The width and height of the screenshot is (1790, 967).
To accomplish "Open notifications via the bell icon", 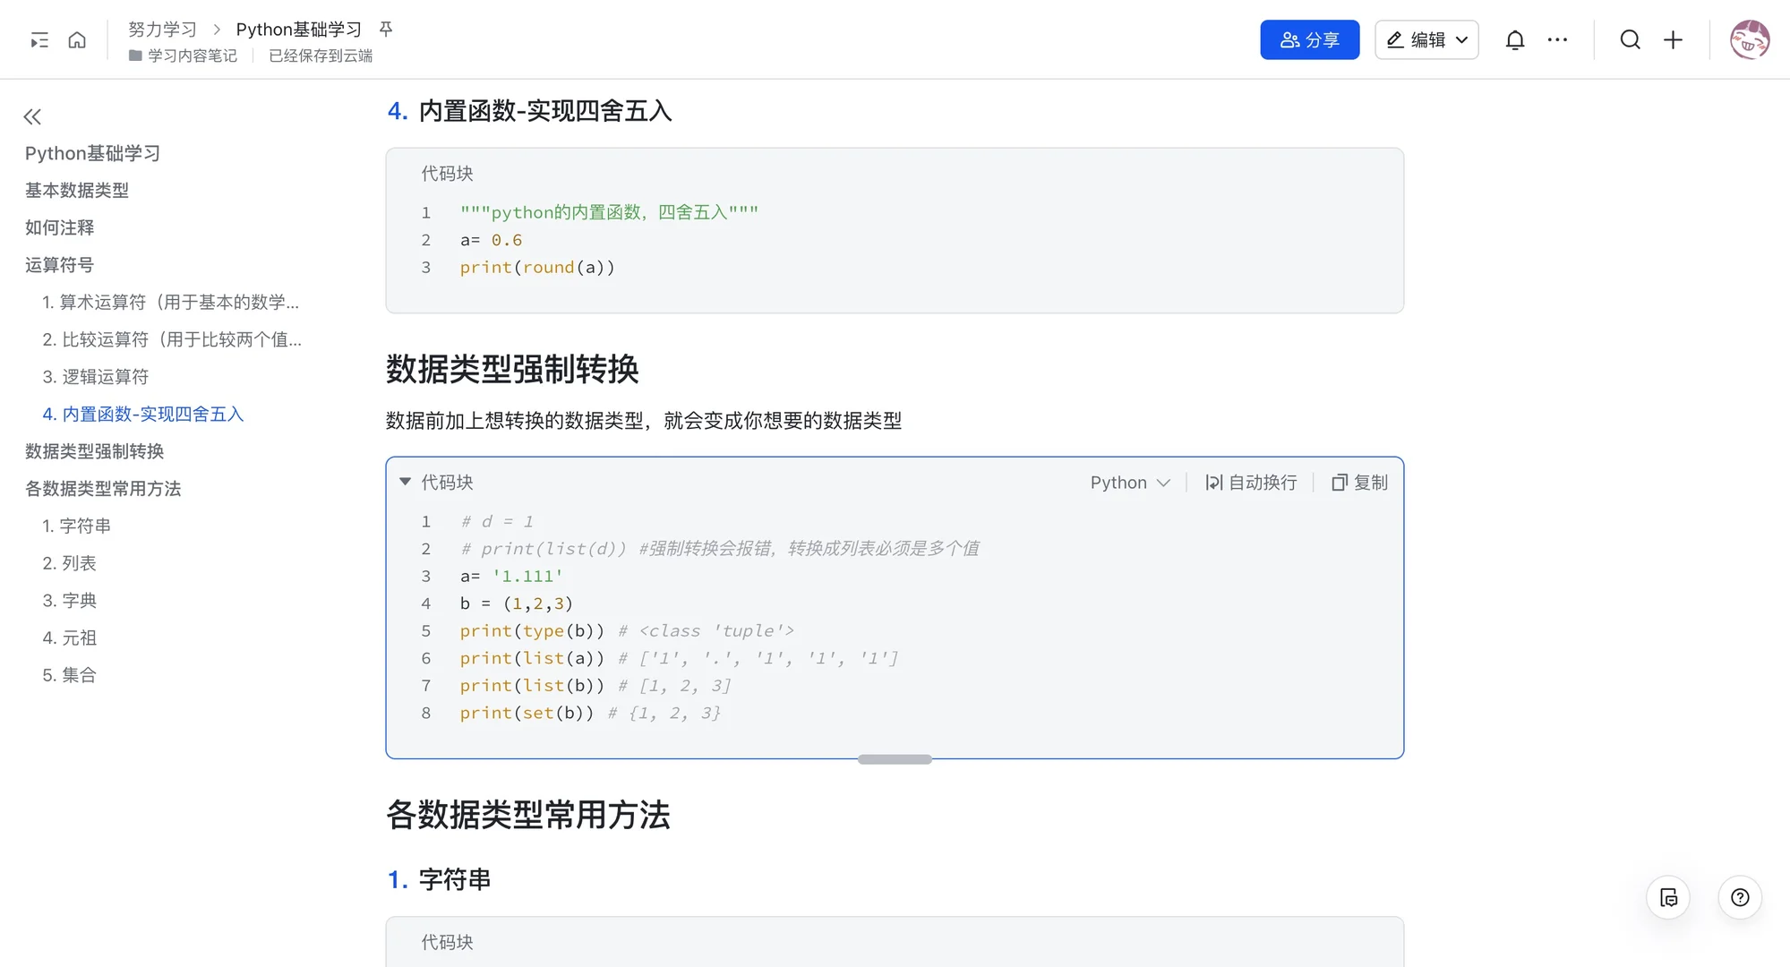I will tap(1514, 39).
